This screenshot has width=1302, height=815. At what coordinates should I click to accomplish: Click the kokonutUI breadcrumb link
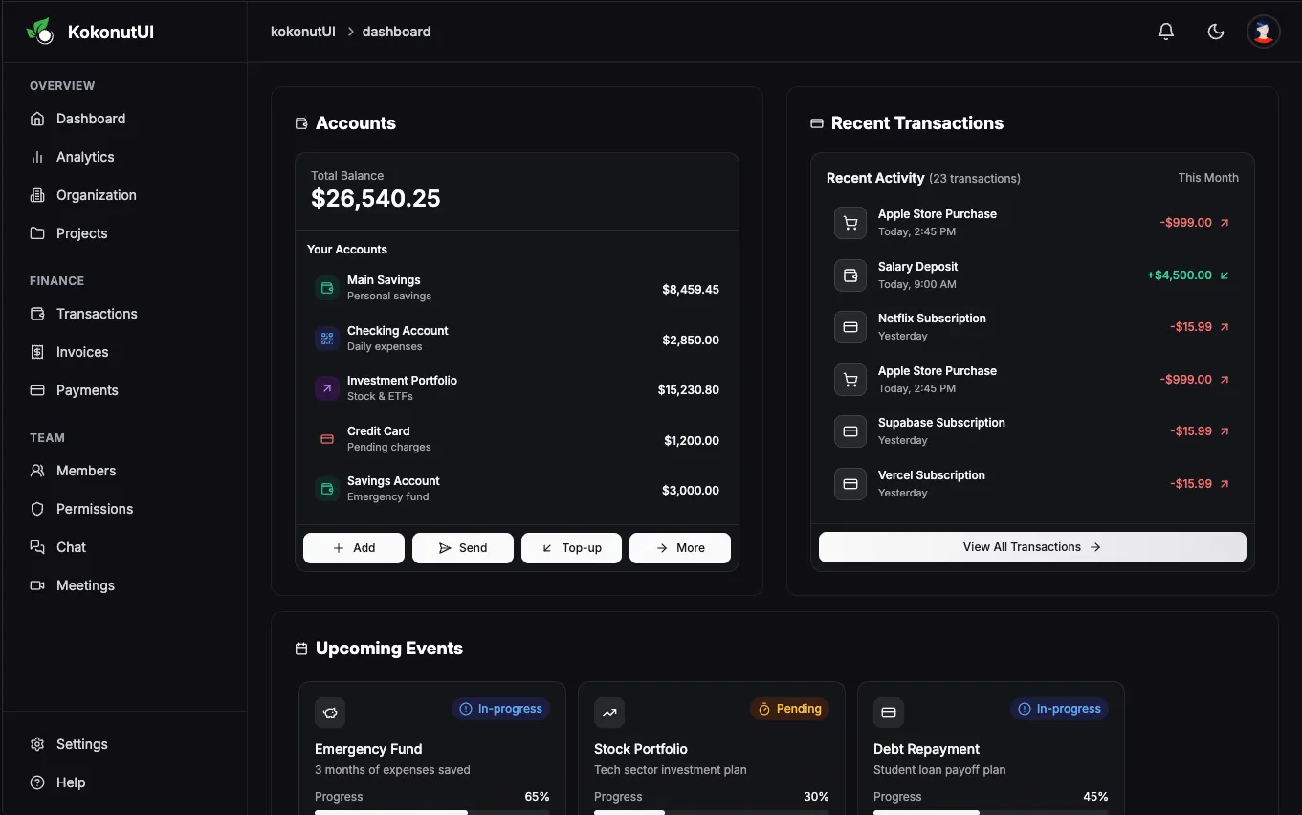coord(303,32)
